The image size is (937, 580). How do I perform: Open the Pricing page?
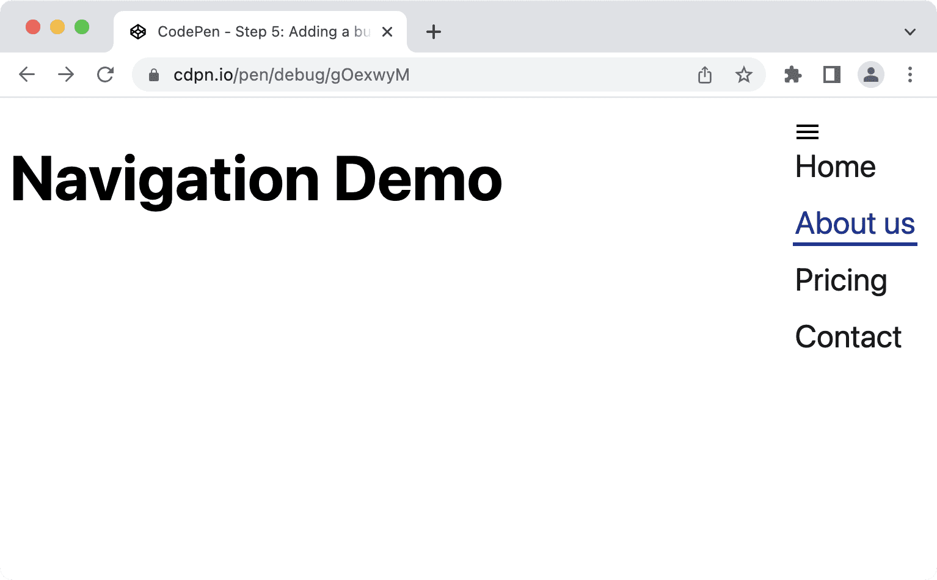pyautogui.click(x=841, y=280)
